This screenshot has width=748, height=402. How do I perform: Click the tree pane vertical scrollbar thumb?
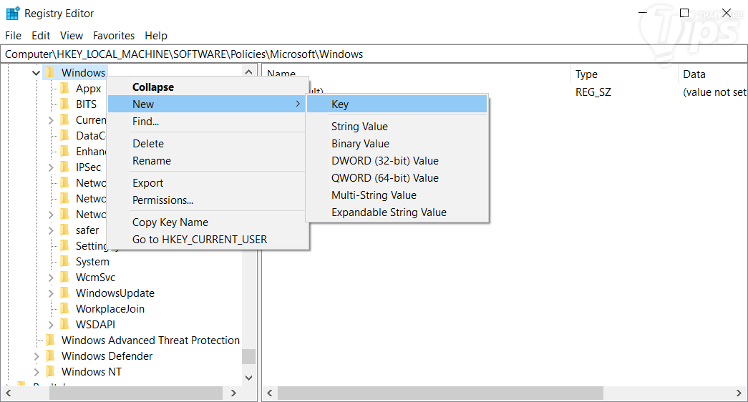248,356
